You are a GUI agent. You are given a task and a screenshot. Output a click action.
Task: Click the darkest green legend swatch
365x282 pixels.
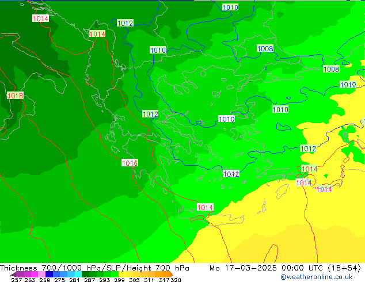pyautogui.click(x=86, y=274)
